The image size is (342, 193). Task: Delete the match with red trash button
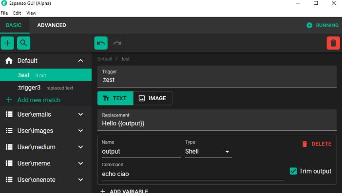click(x=333, y=43)
